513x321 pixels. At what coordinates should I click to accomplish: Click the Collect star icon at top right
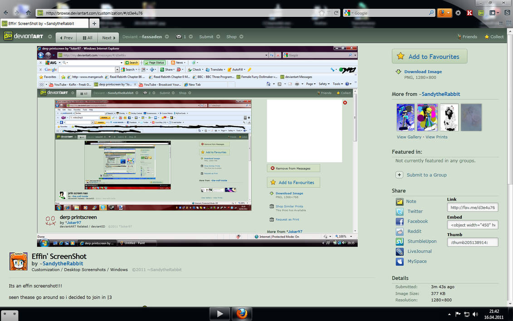click(x=487, y=37)
